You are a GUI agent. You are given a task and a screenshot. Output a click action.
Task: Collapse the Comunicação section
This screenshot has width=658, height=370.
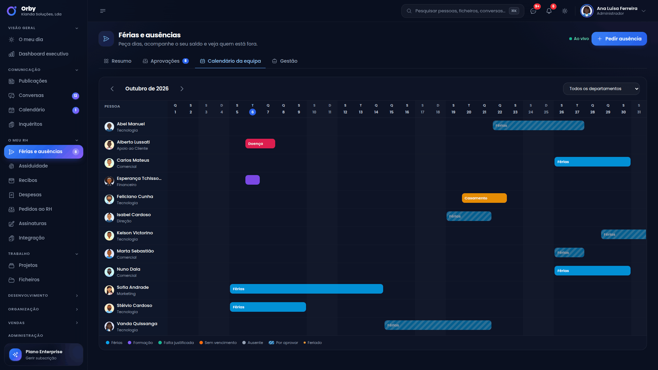coord(44,70)
